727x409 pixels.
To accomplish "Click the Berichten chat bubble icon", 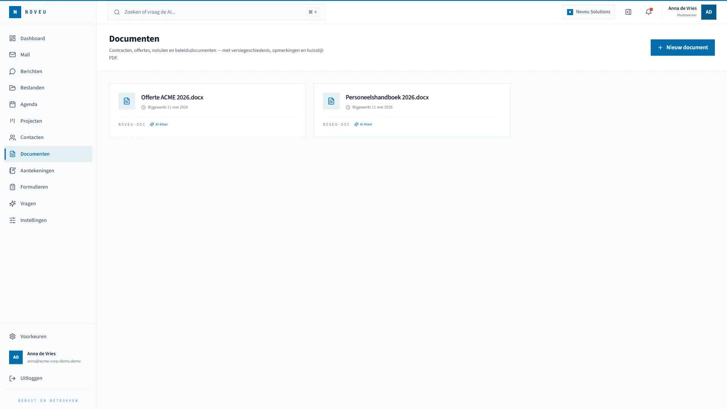I will pyautogui.click(x=12, y=71).
